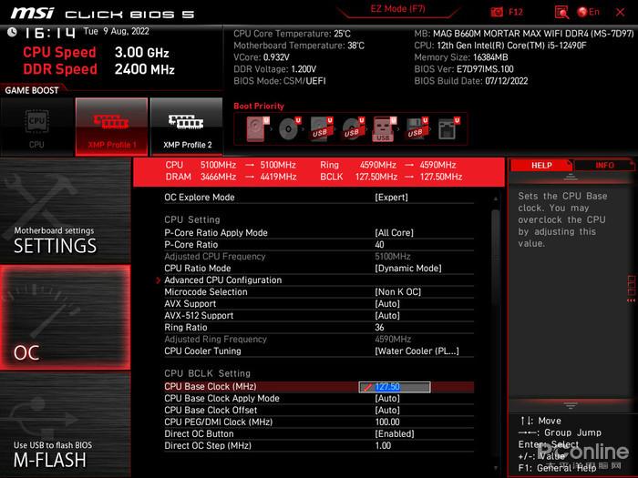This screenshot has width=638, height=478.
Task: Select the USB optical drive boot icon
Action: (x=354, y=129)
